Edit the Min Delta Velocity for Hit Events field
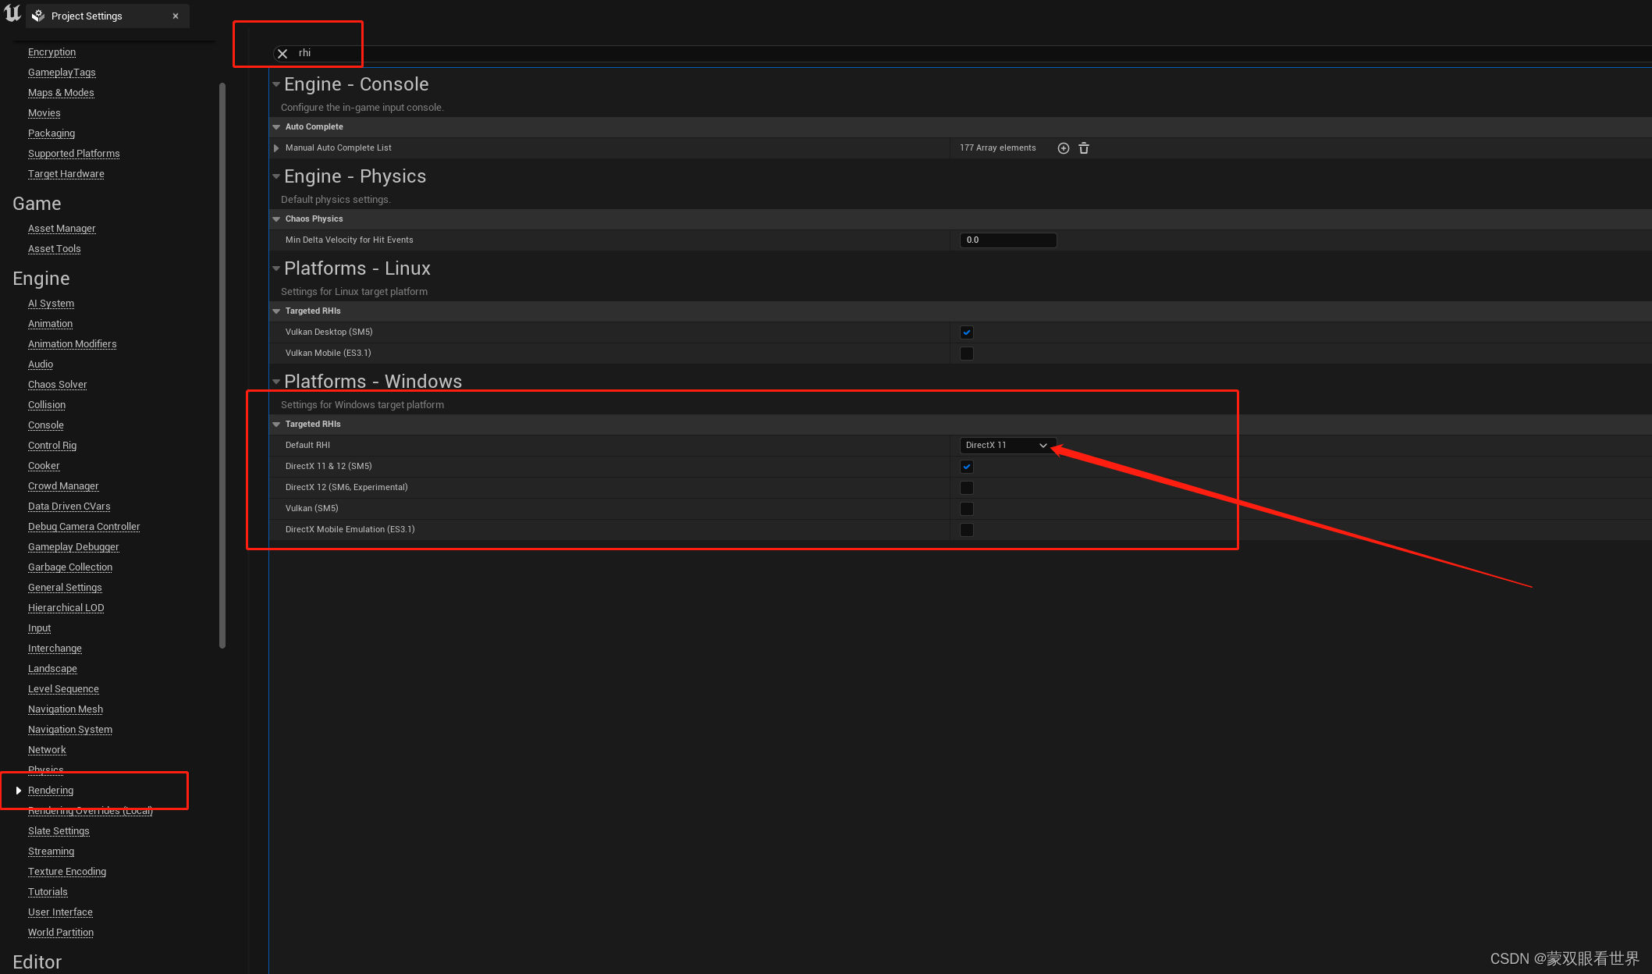The width and height of the screenshot is (1652, 974). pos(1007,240)
